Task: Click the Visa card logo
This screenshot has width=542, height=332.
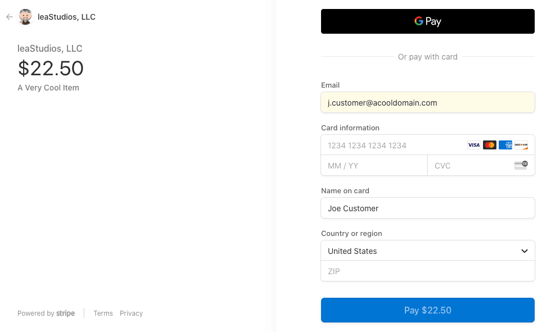Action: tap(473, 145)
